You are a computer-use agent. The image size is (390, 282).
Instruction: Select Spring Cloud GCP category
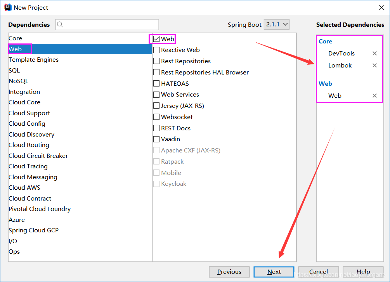[80, 230]
